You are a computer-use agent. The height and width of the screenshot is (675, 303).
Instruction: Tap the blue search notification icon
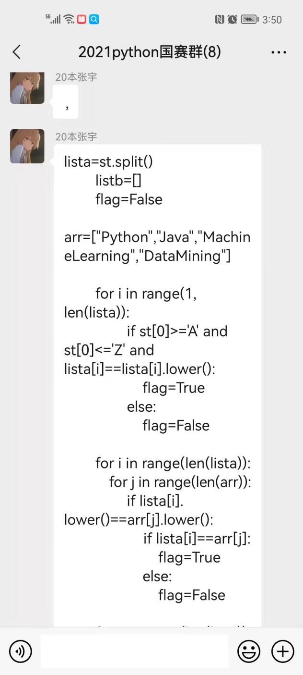pos(94,19)
